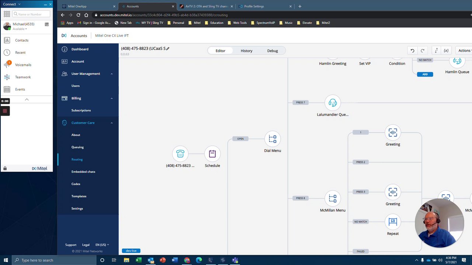Open the Actions dropdown

464,51
